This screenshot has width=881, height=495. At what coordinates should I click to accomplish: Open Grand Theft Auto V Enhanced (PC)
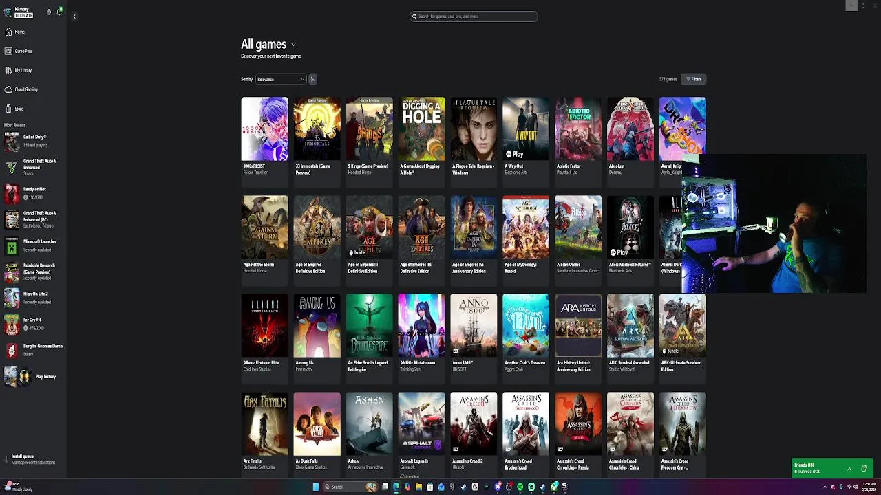pos(33,219)
